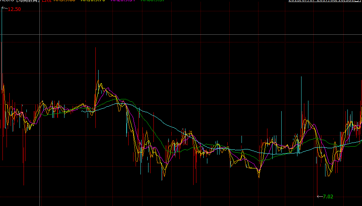The height and width of the screenshot is (206, 362).
Task: Select the green MA60 legend label
Action: coord(153,1)
